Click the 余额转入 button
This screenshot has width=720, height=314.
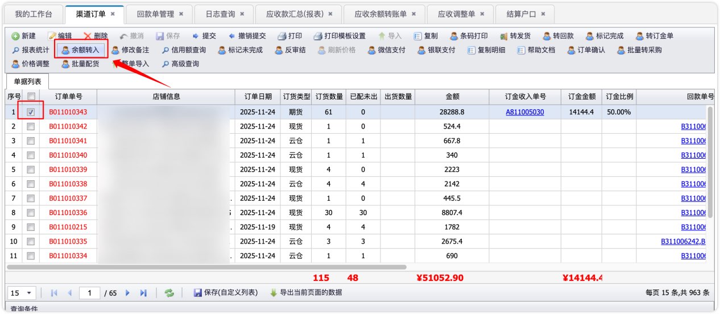pos(80,50)
